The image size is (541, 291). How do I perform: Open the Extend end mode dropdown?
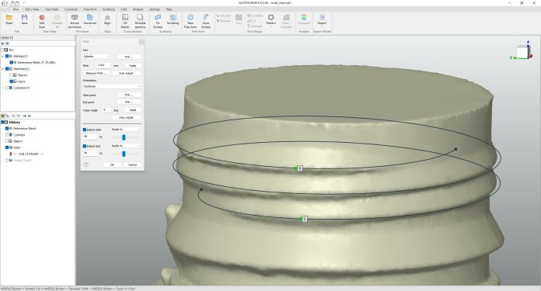point(126,146)
